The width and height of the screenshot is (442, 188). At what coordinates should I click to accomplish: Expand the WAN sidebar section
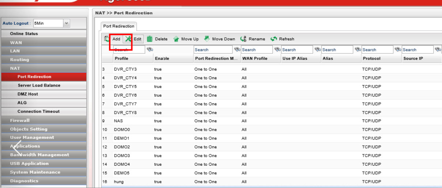tap(16, 42)
